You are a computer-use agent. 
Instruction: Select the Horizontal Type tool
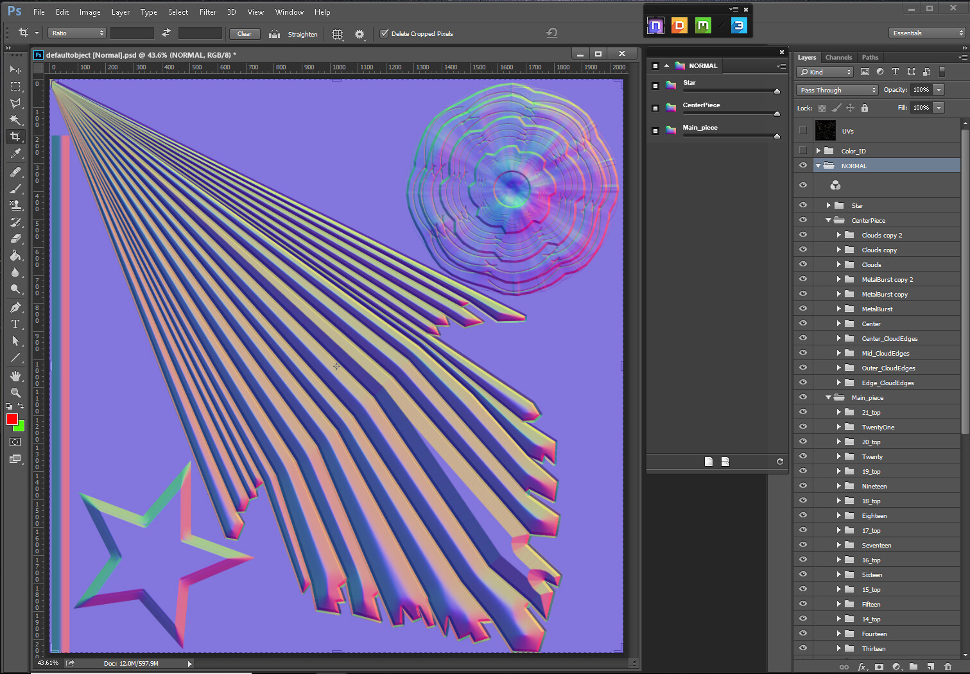15,324
